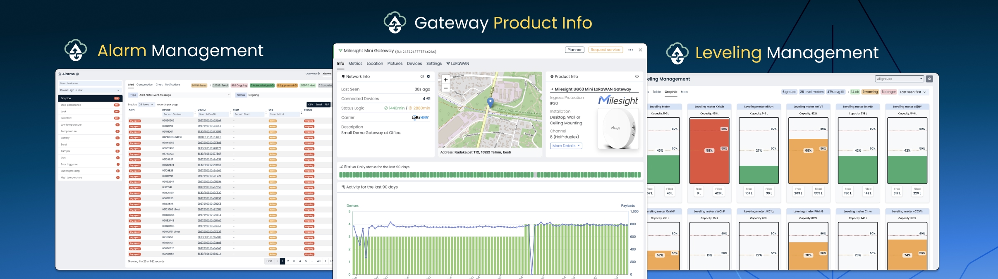The image size is (998, 279).
Task: Open the LoRaWAN tab in gateway panel
Action: coord(457,64)
